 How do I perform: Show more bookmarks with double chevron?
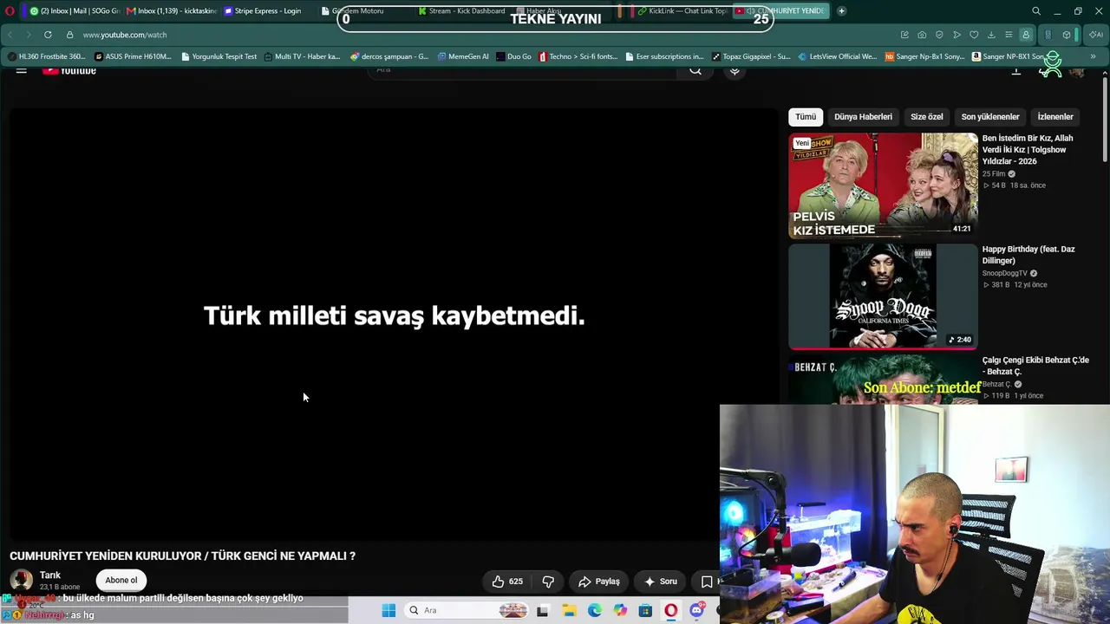tap(1093, 56)
